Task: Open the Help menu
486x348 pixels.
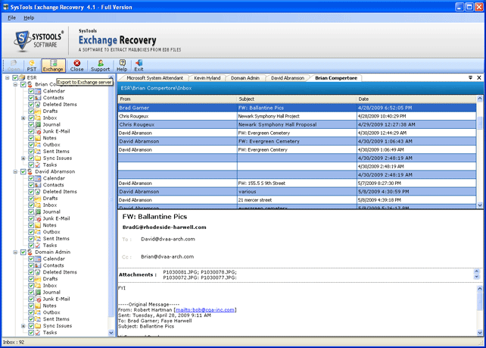Action: [x=29, y=17]
